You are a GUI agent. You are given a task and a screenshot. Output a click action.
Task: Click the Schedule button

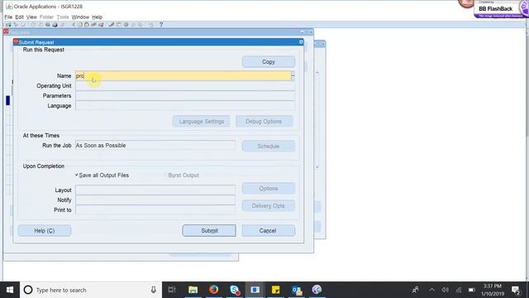269,146
